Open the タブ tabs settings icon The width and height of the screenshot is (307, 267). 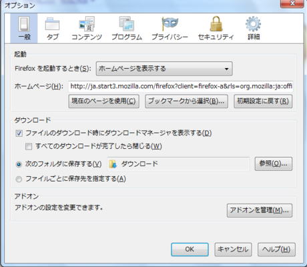point(52,24)
